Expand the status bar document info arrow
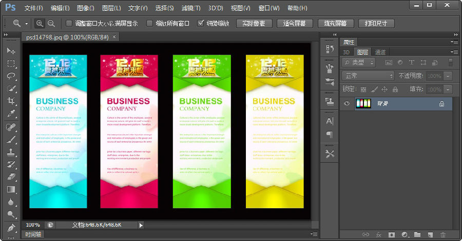 [x=141, y=225]
